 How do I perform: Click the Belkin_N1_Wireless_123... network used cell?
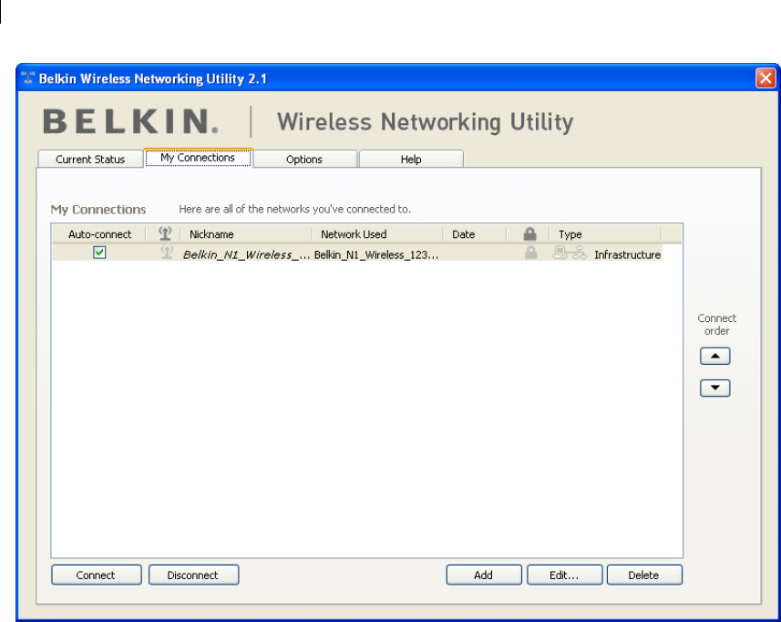tap(376, 254)
